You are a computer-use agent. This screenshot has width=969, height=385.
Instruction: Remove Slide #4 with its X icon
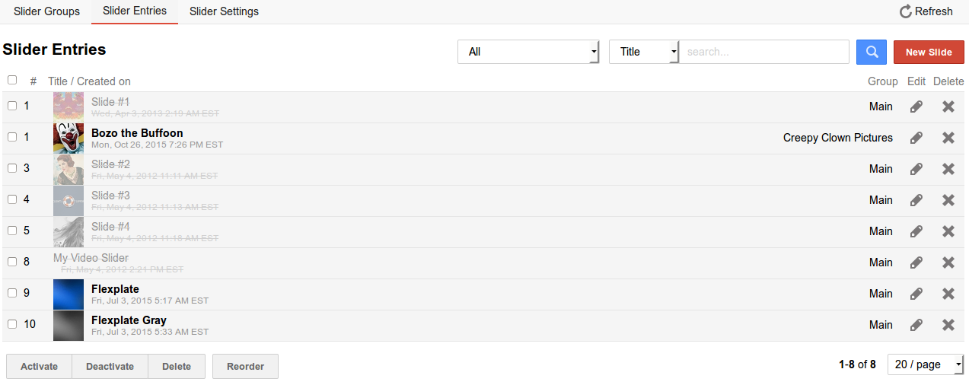(x=948, y=231)
